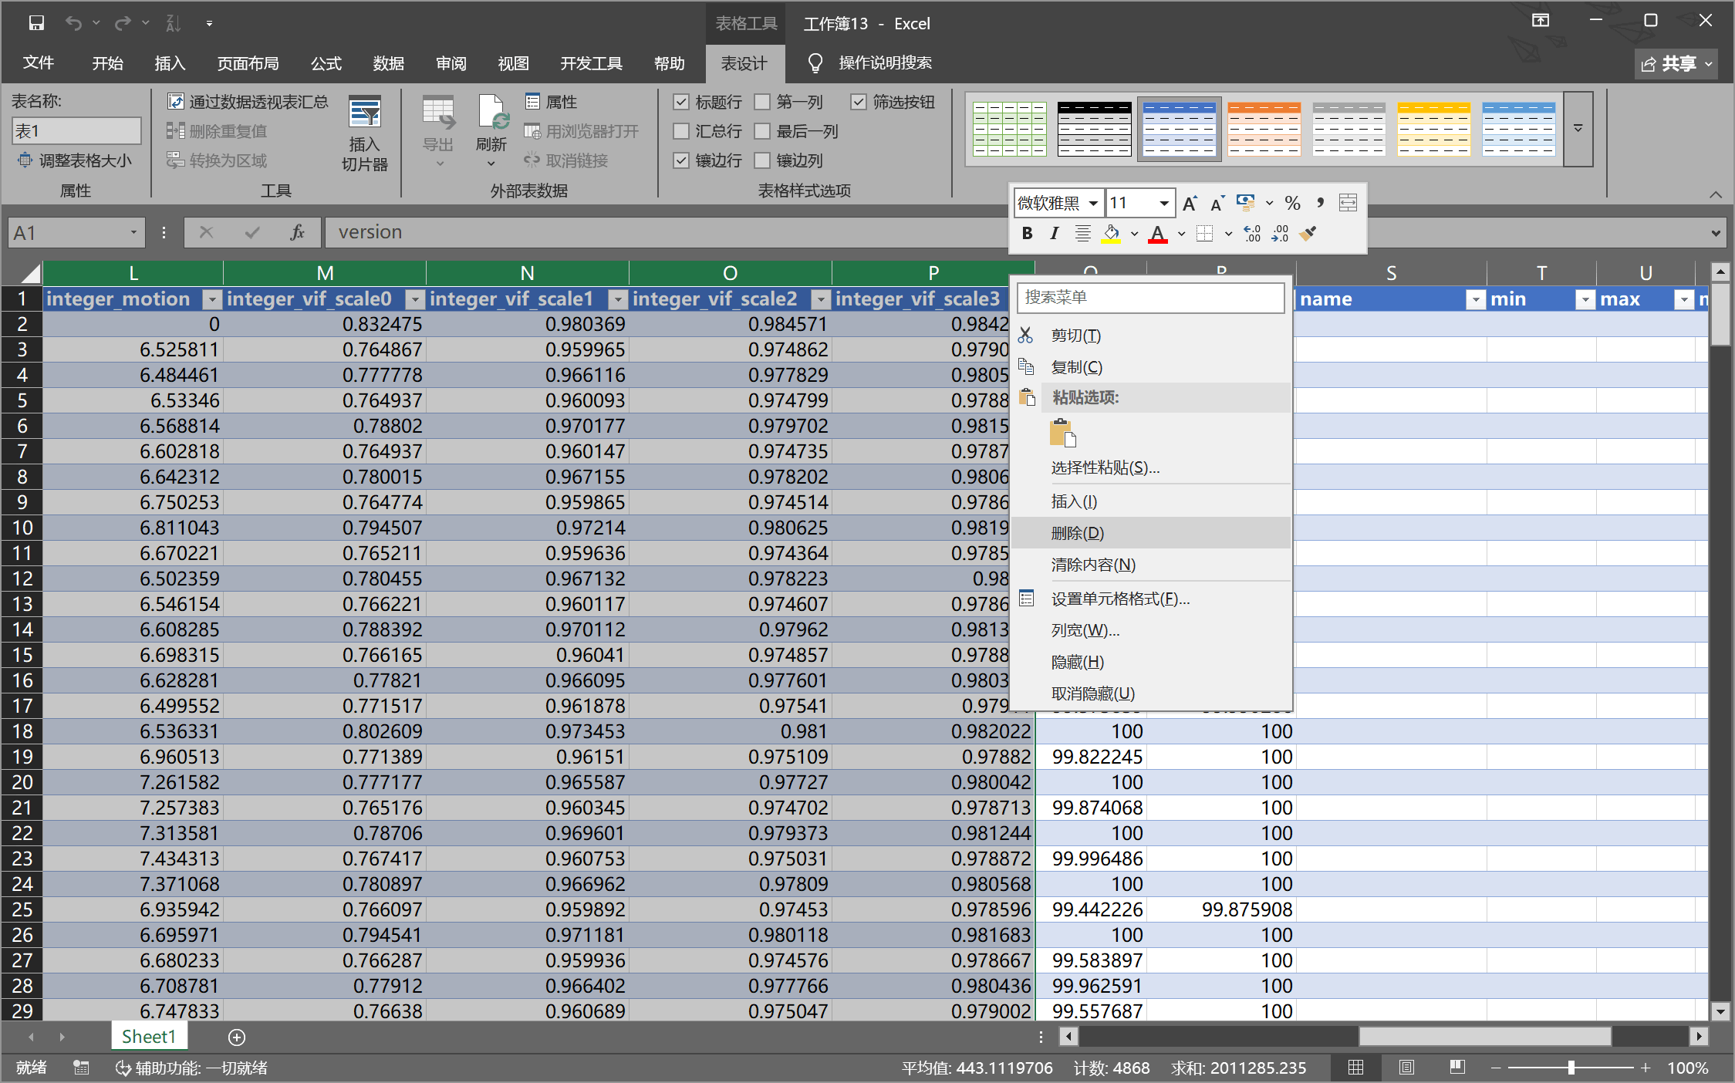Screen dimensions: 1735x1083
Task: Open Insert Slicer tool
Action: (x=365, y=133)
